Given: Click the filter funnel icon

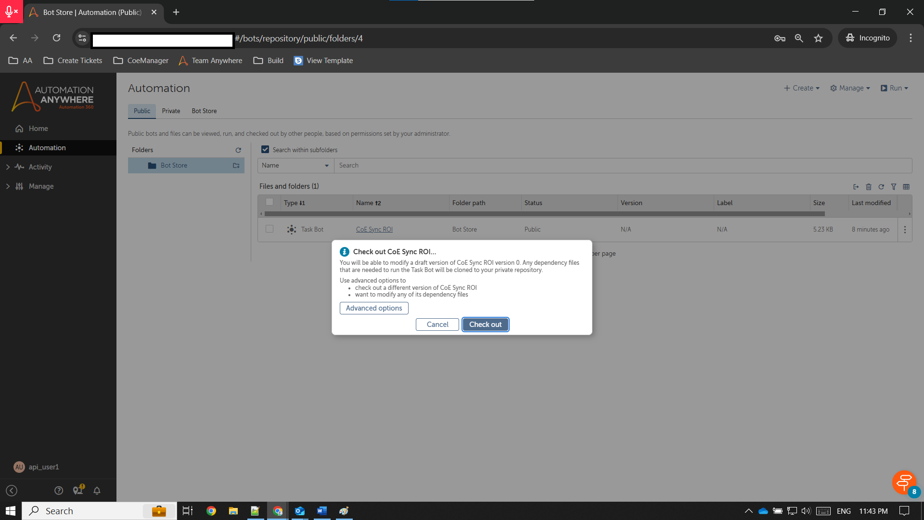Looking at the screenshot, I should coord(894,187).
